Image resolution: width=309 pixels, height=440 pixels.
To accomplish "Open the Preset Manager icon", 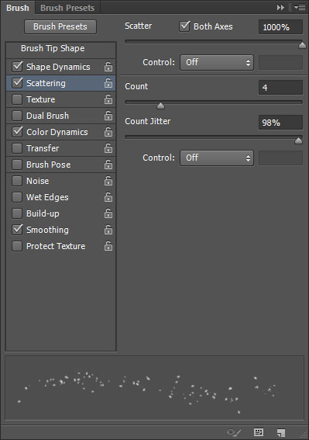I will point(259,432).
